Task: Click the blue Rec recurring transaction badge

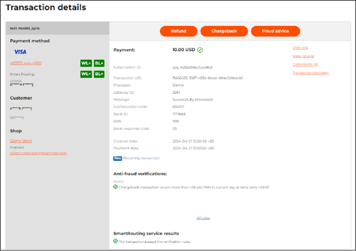Action: (117, 158)
